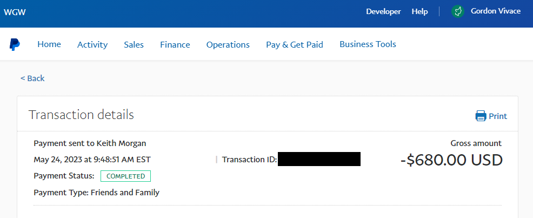The width and height of the screenshot is (533, 218).
Task: Click the Print link text
Action: coord(498,116)
